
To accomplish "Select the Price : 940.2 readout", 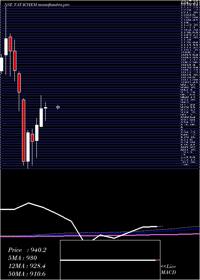I will click(27, 250).
